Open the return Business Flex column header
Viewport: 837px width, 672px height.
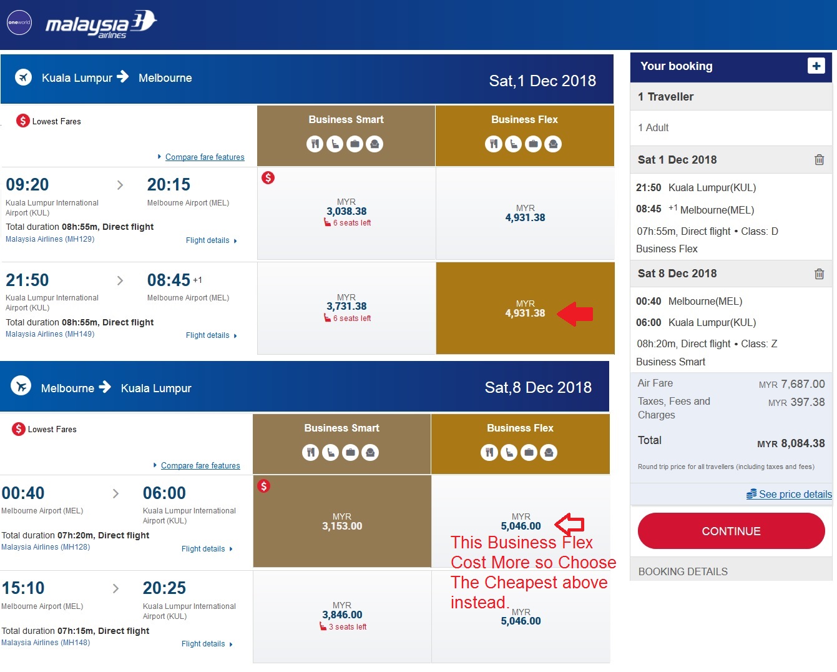point(520,428)
